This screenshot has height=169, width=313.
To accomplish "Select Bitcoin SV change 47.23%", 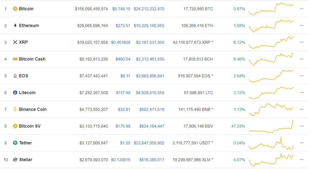I will [x=238, y=126].
